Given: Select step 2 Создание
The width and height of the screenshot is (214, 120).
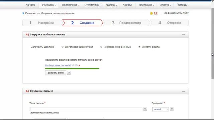Looking at the screenshot, I should pos(83,23).
